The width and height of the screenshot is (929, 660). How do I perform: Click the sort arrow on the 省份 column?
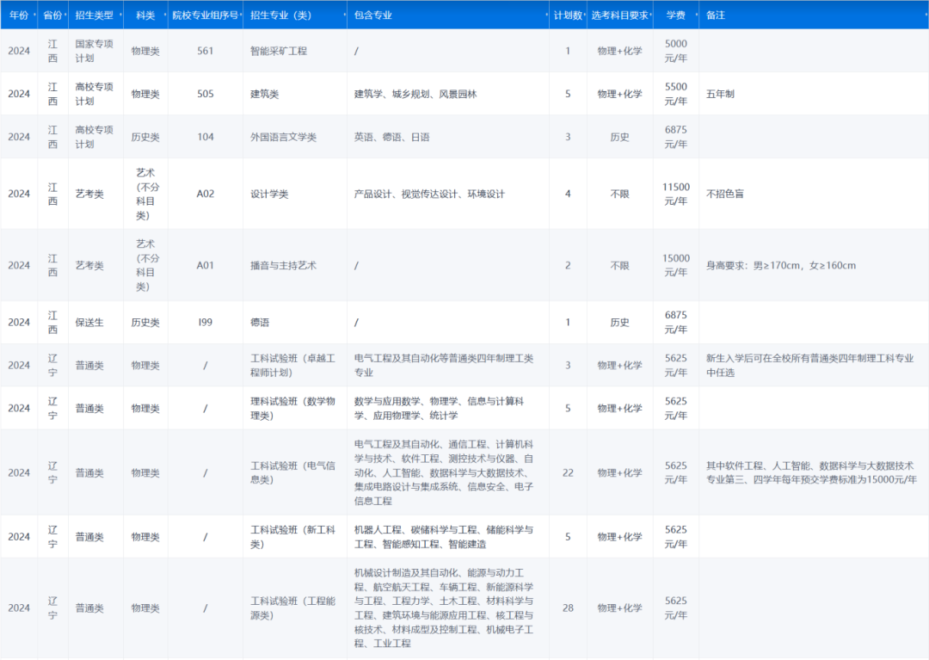(x=65, y=15)
